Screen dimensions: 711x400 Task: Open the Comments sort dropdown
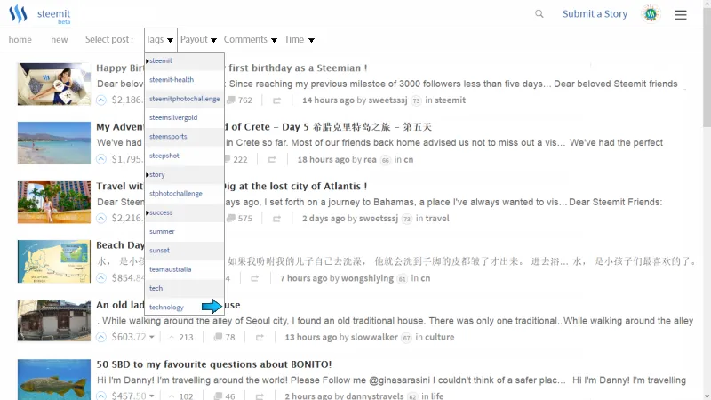[251, 39]
